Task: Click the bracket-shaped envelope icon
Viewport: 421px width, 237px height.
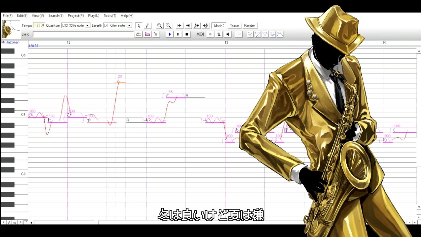Action: click(280, 34)
